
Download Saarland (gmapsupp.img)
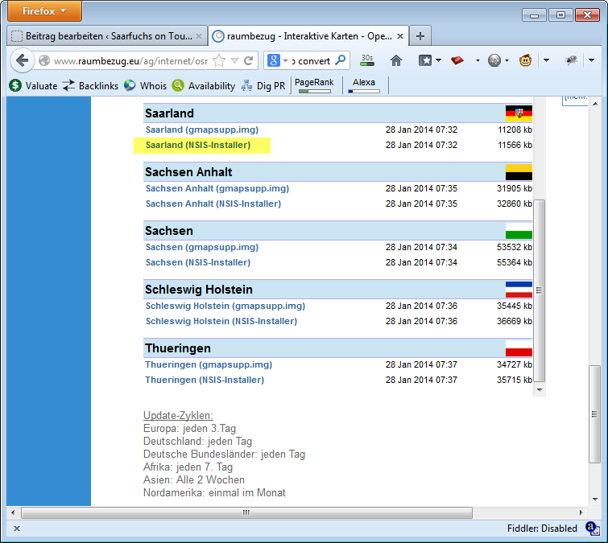pyautogui.click(x=202, y=130)
